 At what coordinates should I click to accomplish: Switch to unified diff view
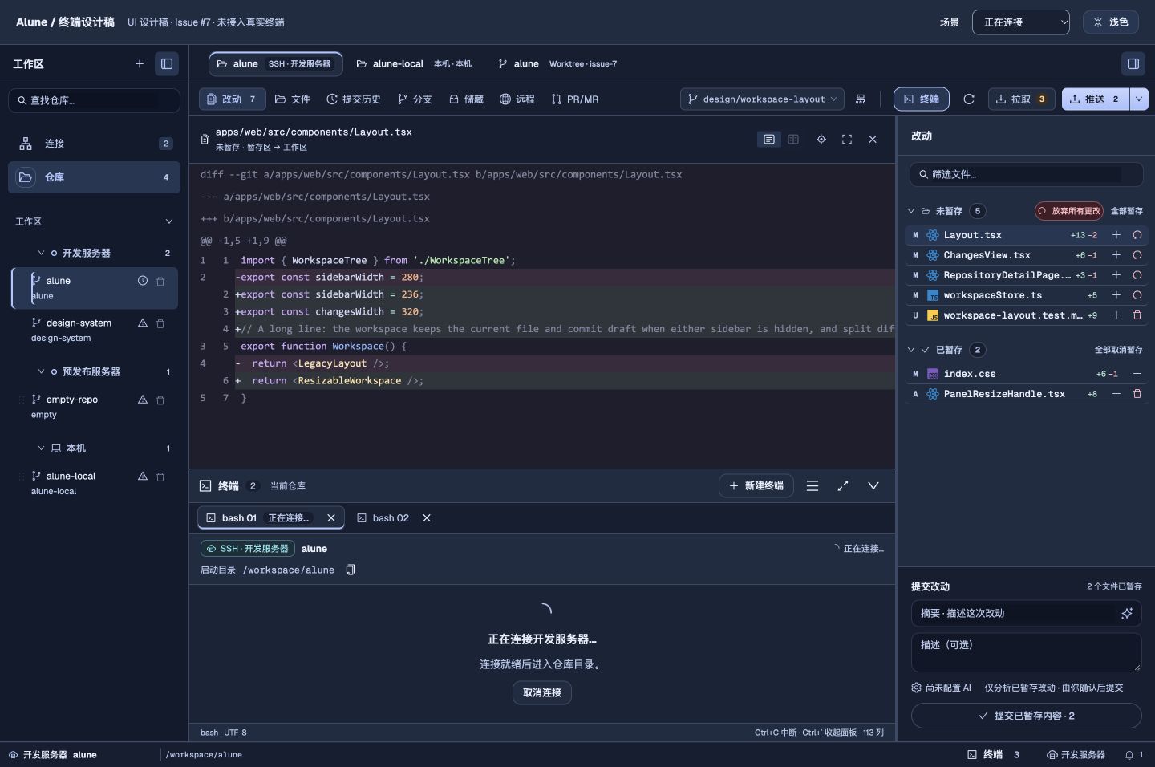coord(769,140)
